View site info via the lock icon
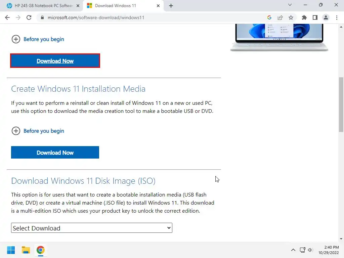 click(42, 17)
